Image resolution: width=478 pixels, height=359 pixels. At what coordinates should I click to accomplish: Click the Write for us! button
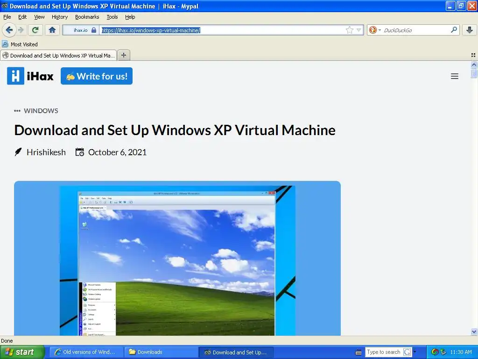click(x=97, y=76)
